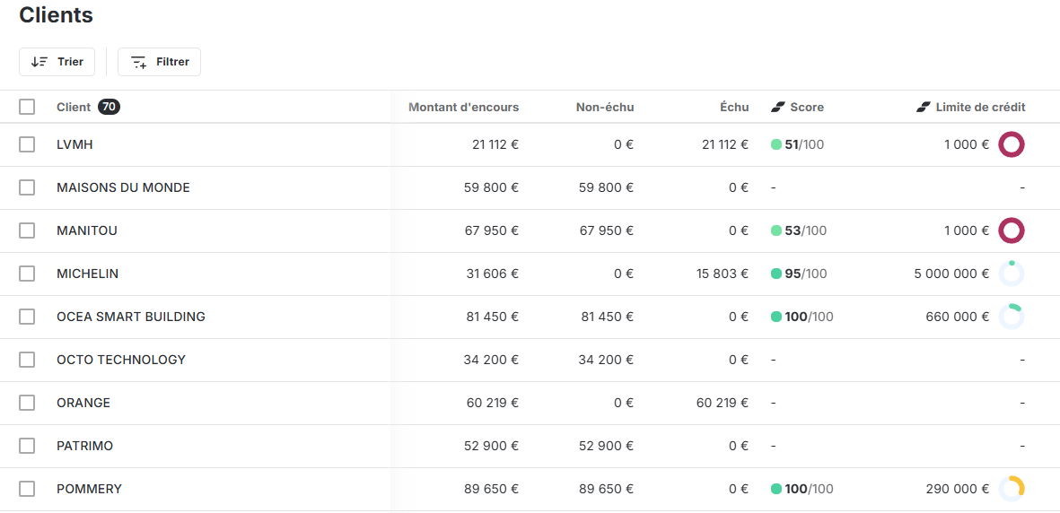The image size is (1060, 513).
Task: Click LVMH credit limit usage ring
Action: [1012, 144]
